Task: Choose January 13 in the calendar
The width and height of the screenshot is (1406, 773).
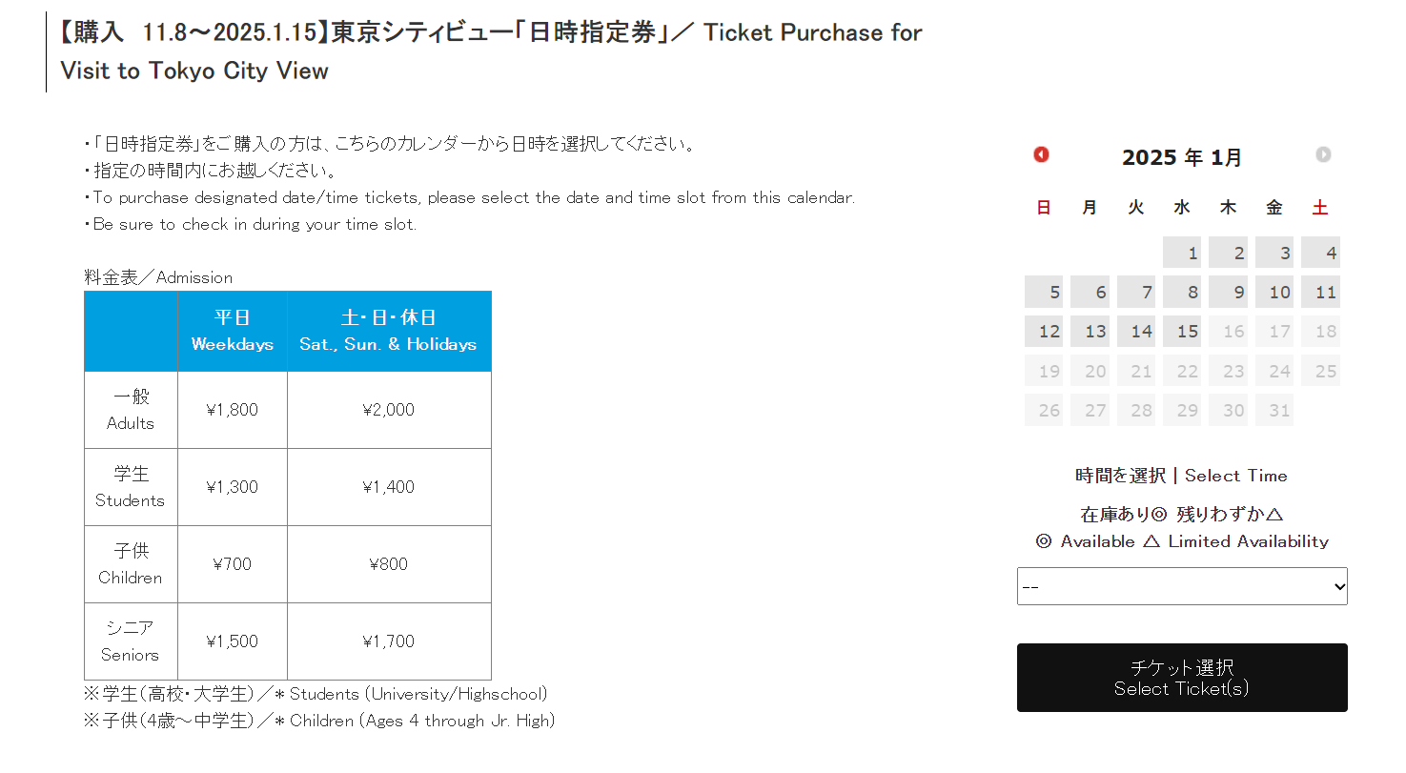Action: [x=1090, y=332]
